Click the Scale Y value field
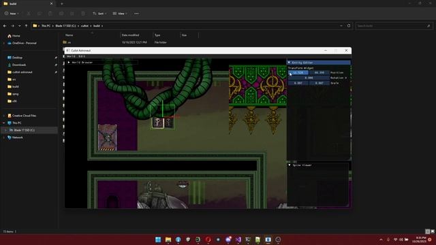The height and width of the screenshot is (245, 436). click(320, 83)
